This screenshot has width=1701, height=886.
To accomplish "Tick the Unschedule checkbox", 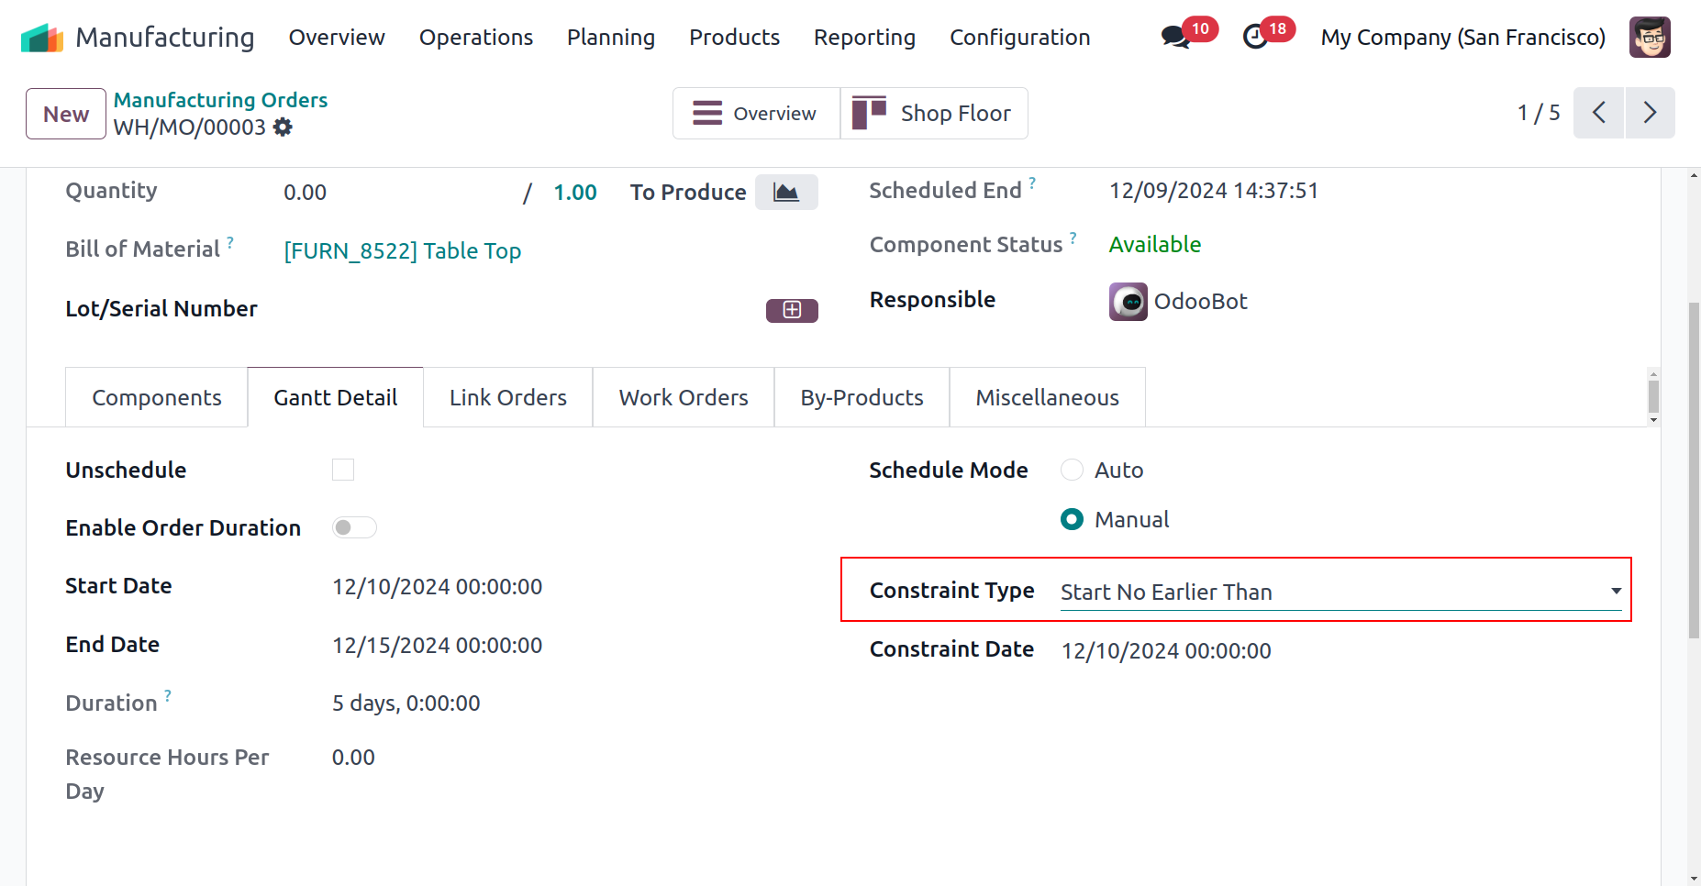I will point(343,470).
